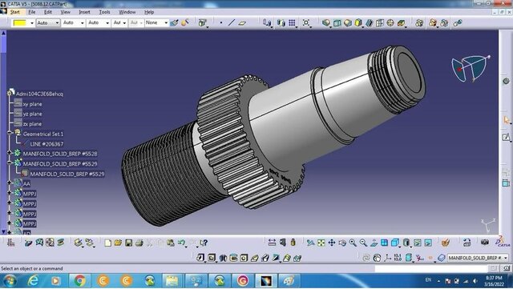Click the tree scrollbar down arrow
The width and height of the screenshot is (513, 289).
tap(3, 231)
